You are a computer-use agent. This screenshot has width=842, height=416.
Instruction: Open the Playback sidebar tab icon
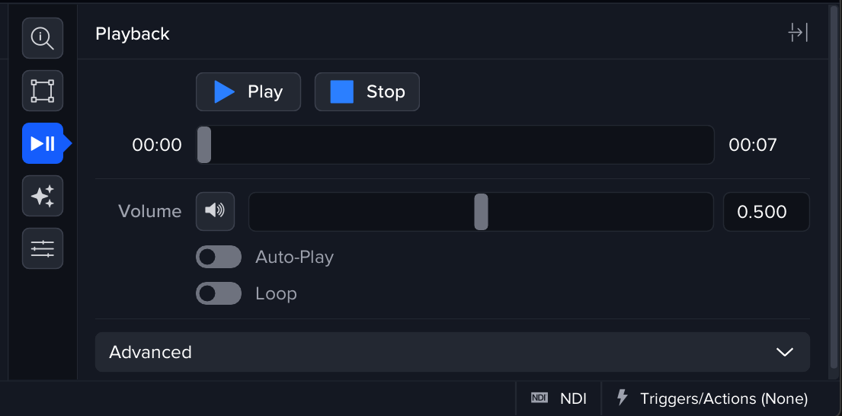coord(43,143)
